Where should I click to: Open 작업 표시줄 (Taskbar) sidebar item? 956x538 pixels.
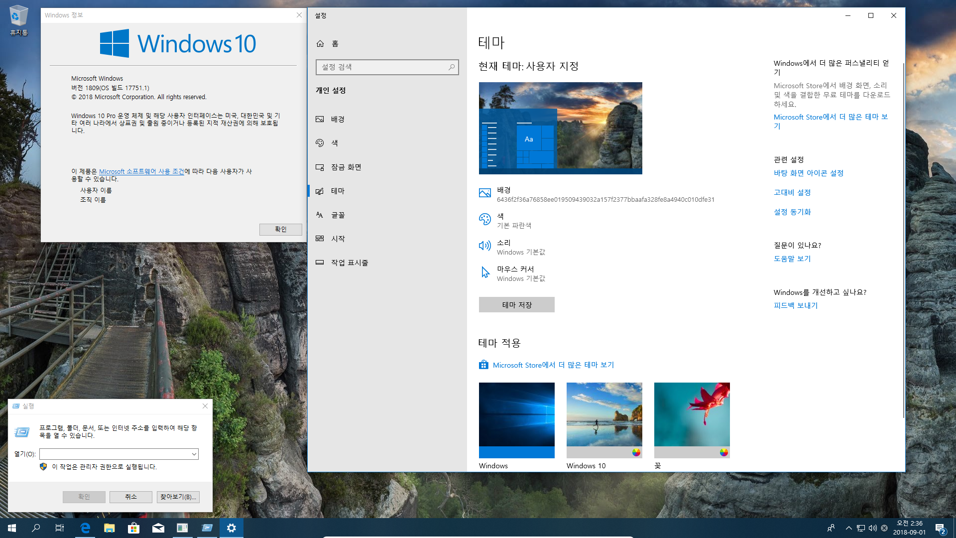[x=387, y=263]
